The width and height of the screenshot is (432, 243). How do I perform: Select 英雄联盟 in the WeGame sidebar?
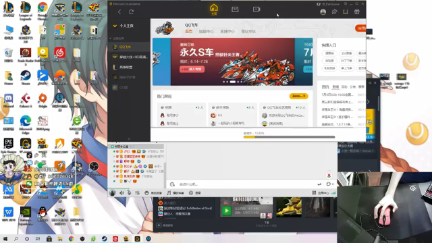coord(129,67)
